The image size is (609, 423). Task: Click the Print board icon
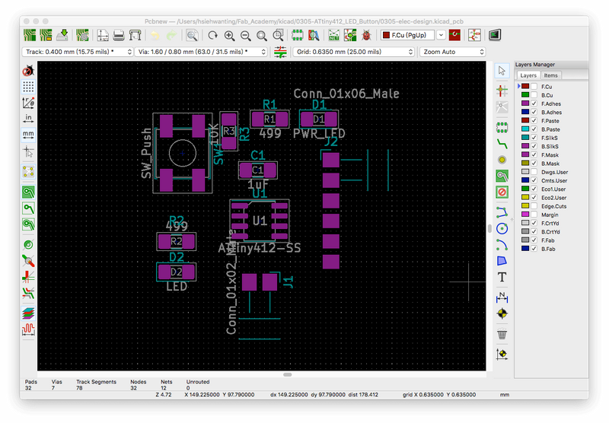pyautogui.click(x=119, y=35)
